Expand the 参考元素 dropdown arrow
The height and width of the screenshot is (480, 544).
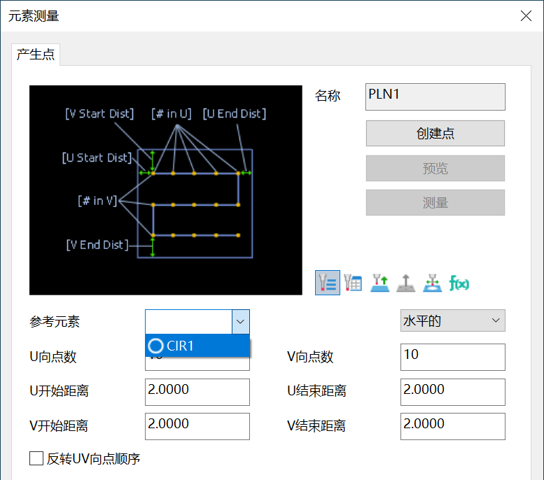pos(240,322)
